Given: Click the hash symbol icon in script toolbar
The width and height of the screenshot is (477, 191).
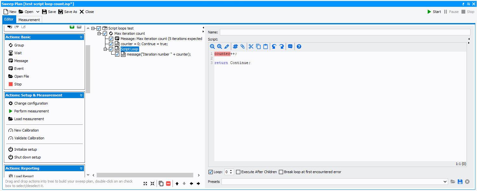Looking at the screenshot, I should (235, 46).
